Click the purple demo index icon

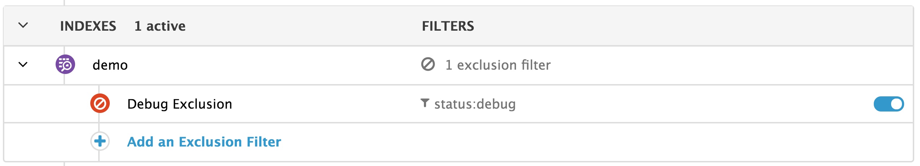65,65
